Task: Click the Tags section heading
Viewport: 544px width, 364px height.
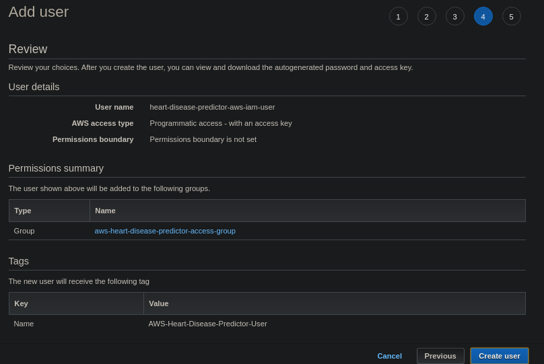Action: pos(19,261)
